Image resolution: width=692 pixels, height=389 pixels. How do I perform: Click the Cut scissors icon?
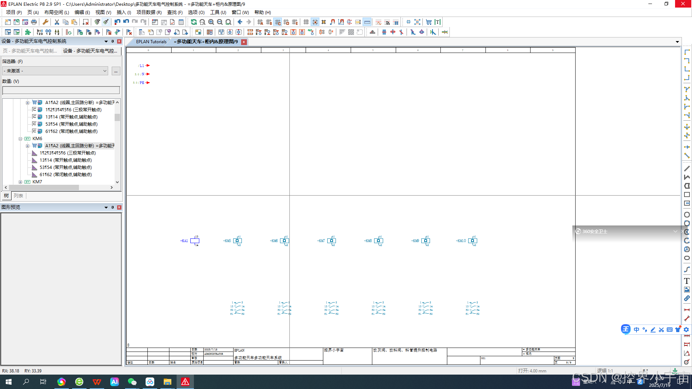[57, 22]
